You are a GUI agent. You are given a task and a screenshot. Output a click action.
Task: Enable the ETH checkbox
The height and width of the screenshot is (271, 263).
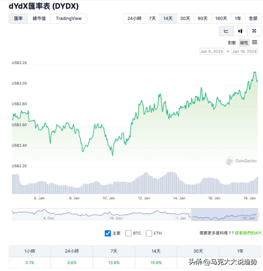pyautogui.click(x=149, y=233)
